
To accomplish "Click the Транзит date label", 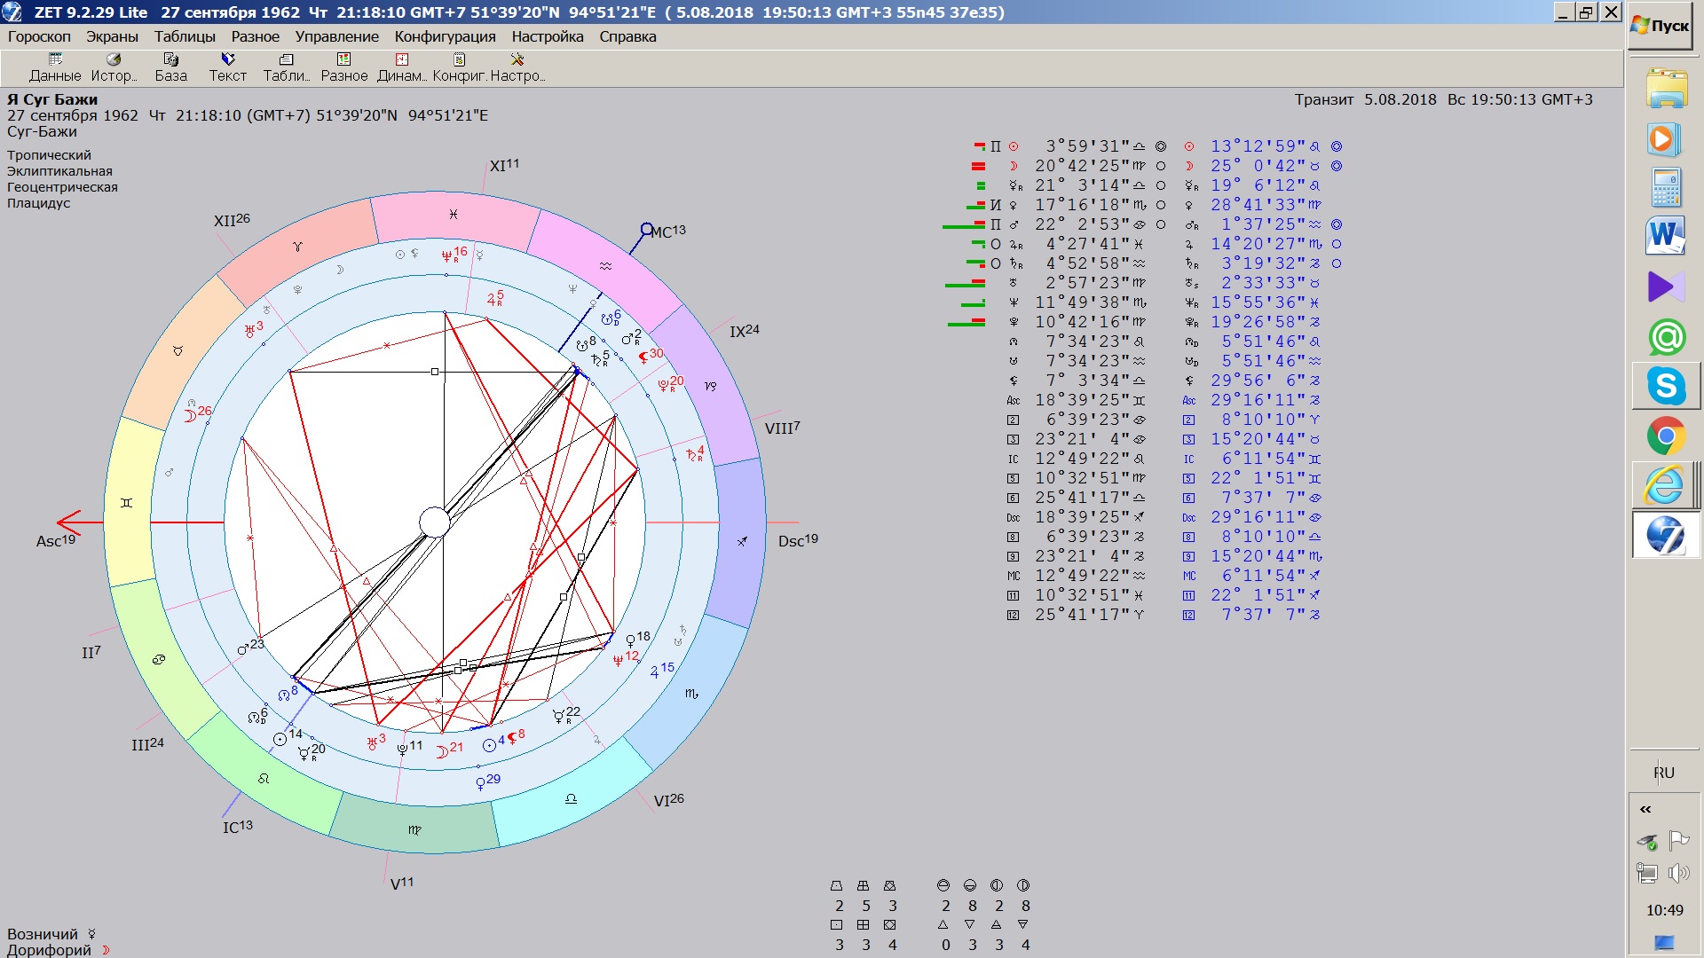I will pyautogui.click(x=1443, y=99).
